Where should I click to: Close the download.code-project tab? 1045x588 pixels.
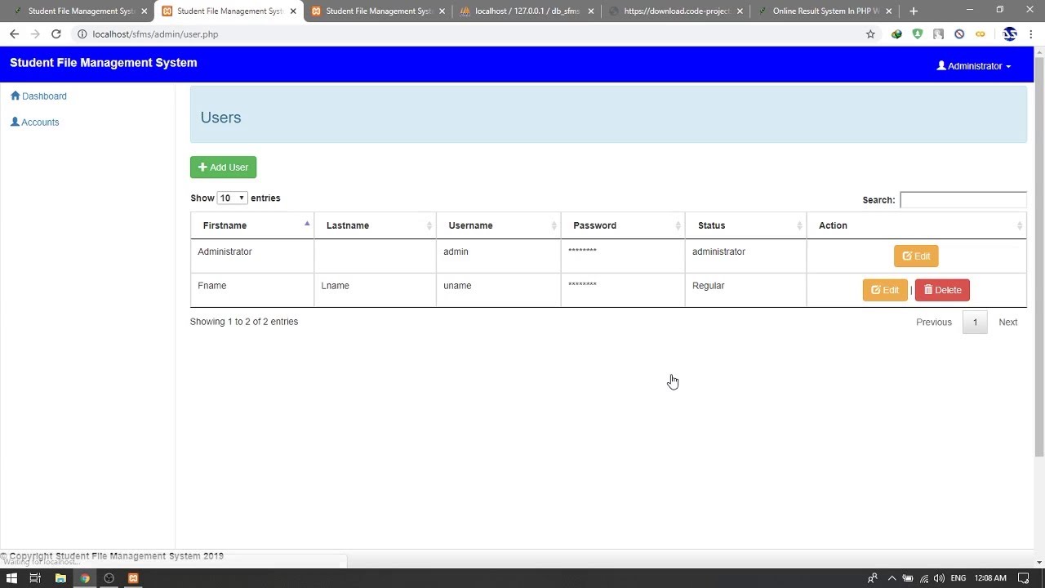point(740,11)
